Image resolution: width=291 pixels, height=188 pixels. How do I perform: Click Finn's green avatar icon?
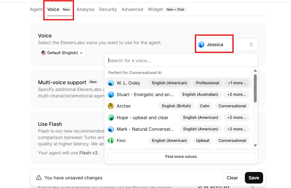111,141
